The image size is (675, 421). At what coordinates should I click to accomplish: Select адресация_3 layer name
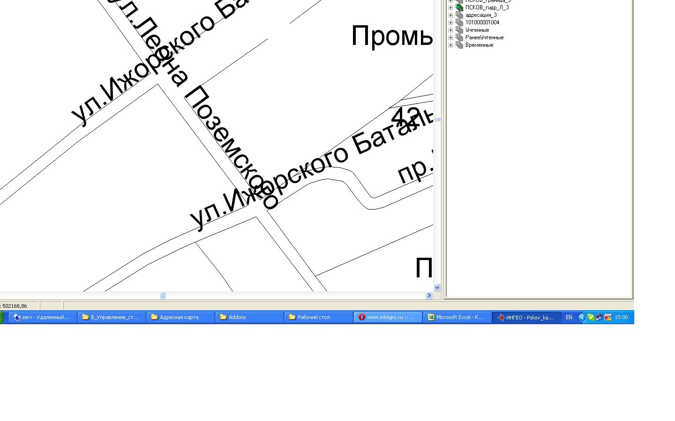pyautogui.click(x=481, y=15)
